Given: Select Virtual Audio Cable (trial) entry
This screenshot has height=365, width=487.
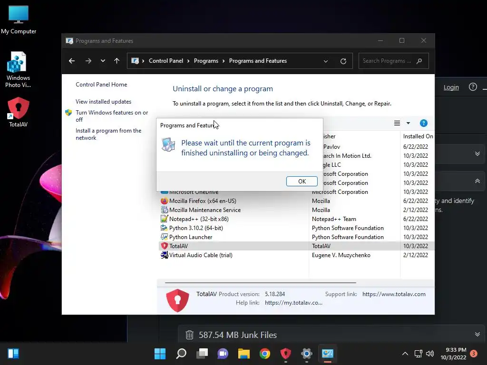Looking at the screenshot, I should 296,255.
